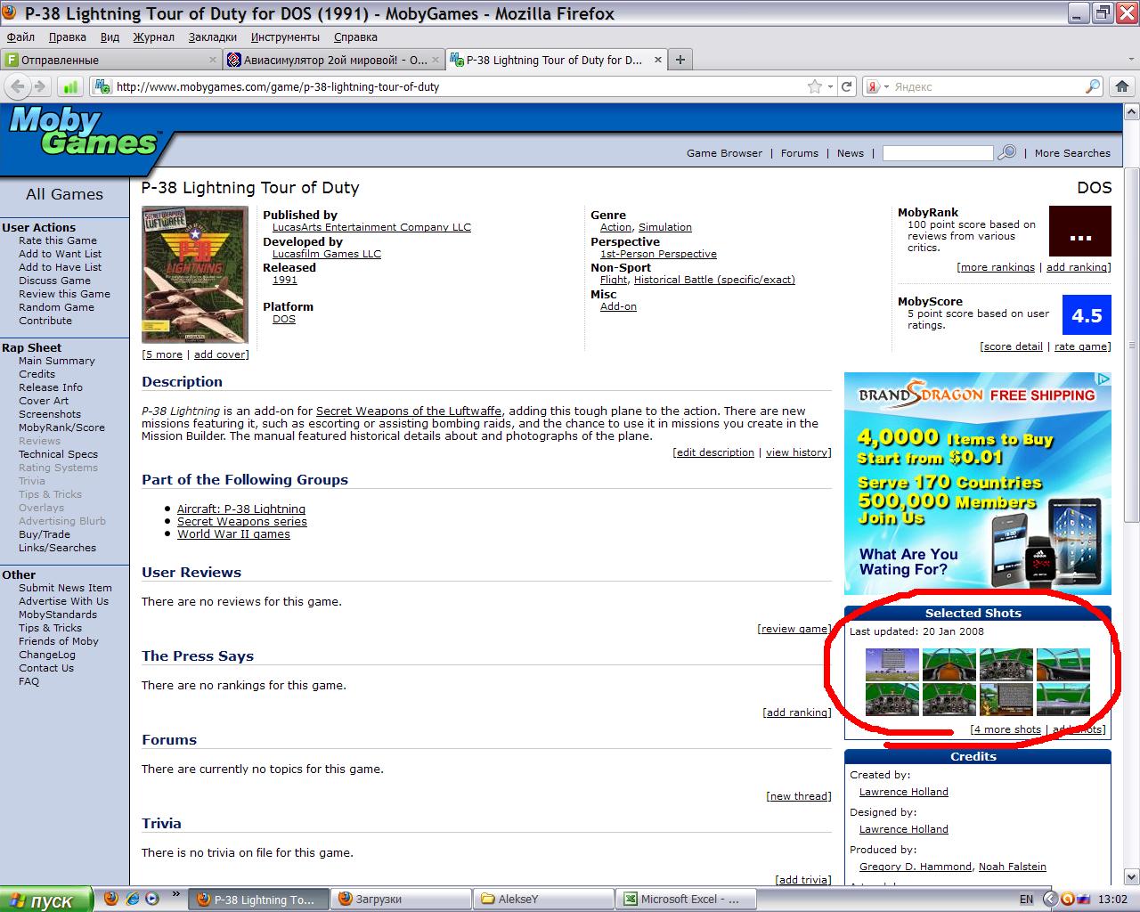
Task: Switch to the Отправленные tab
Action: click(111, 60)
